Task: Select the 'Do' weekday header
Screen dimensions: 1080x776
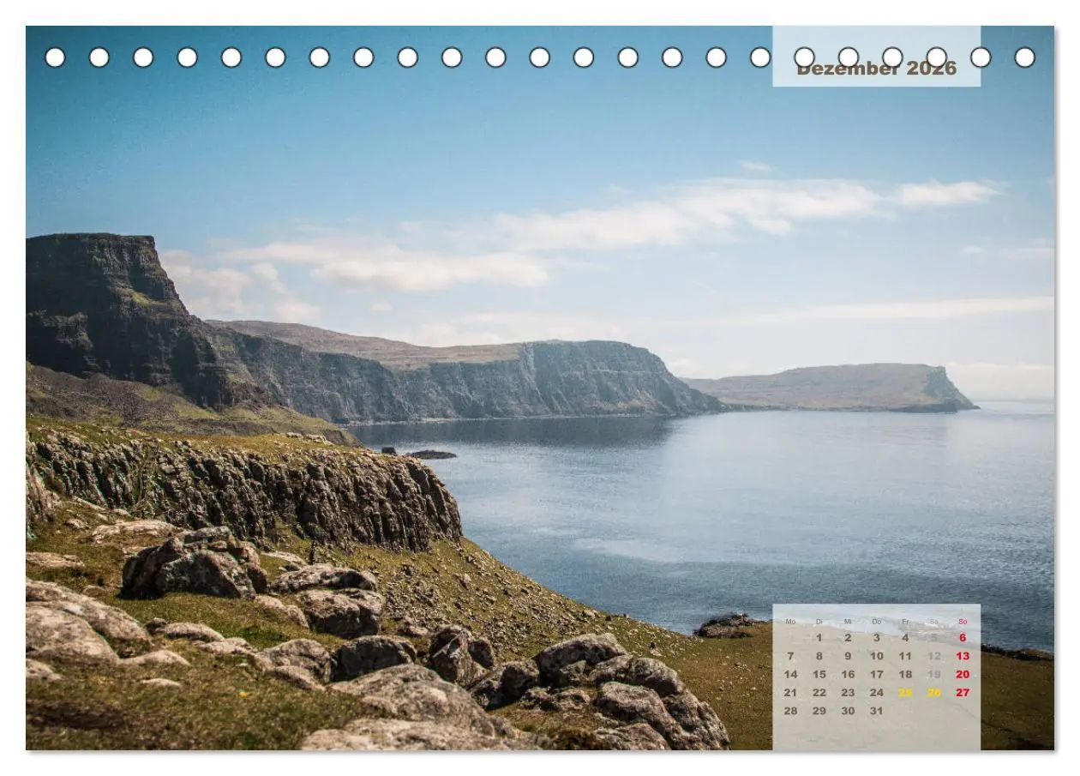Action: pos(877,622)
